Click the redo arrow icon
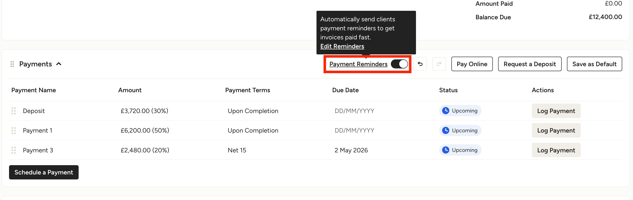633x200 pixels. (439, 64)
